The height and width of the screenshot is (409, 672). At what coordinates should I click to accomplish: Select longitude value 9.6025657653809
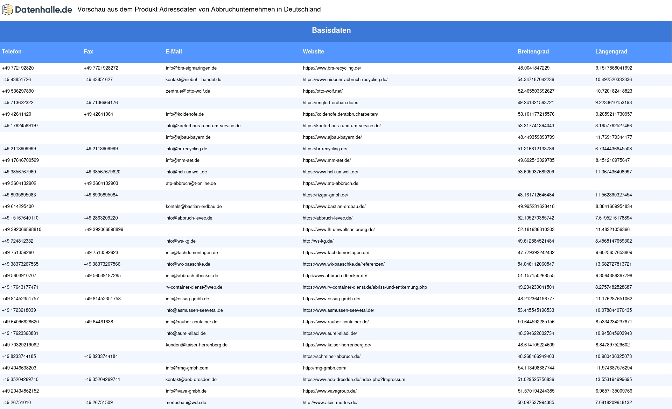[614, 253]
